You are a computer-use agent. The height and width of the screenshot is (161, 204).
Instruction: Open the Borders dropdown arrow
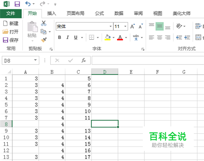[98, 37]
